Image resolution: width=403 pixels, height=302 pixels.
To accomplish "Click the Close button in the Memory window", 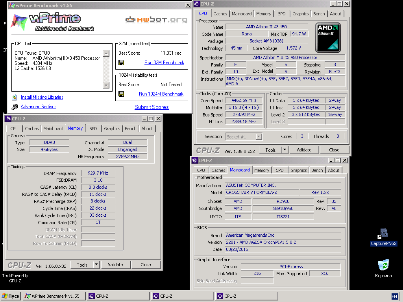I will [146, 265].
